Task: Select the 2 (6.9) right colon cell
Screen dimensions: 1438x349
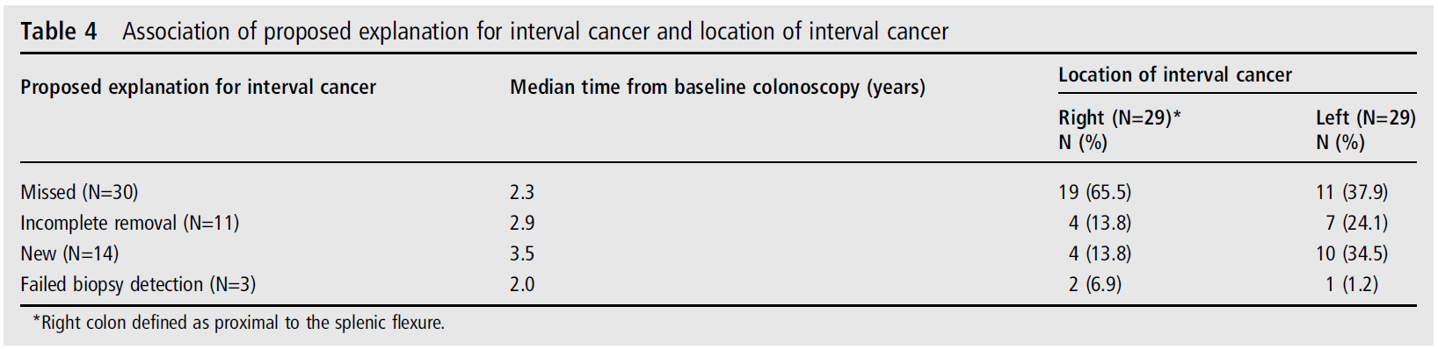Action: [1095, 284]
